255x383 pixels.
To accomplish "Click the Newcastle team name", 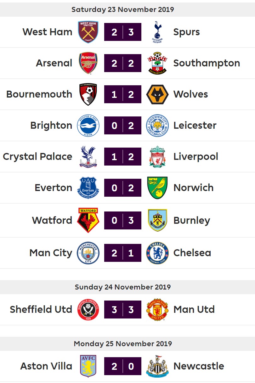I will click(x=199, y=366).
